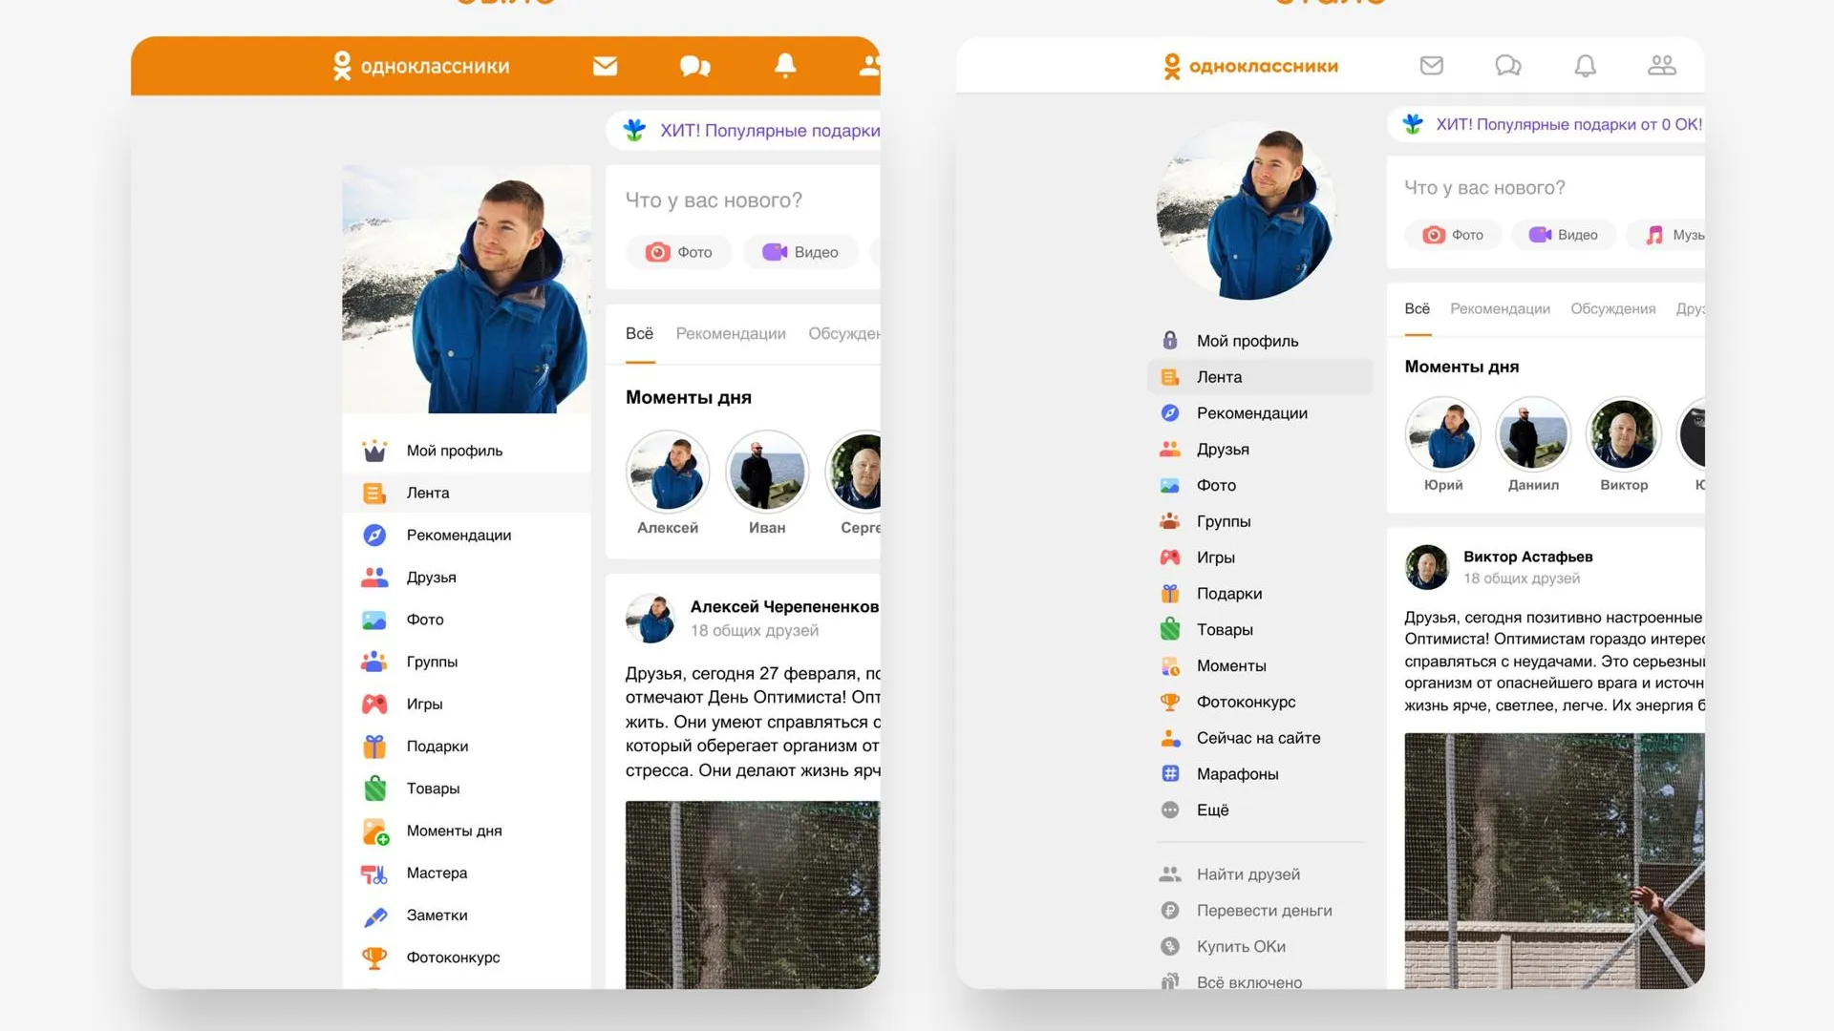The image size is (1834, 1031).
Task: Open messages envelope icon in the white header
Action: pyautogui.click(x=1431, y=65)
